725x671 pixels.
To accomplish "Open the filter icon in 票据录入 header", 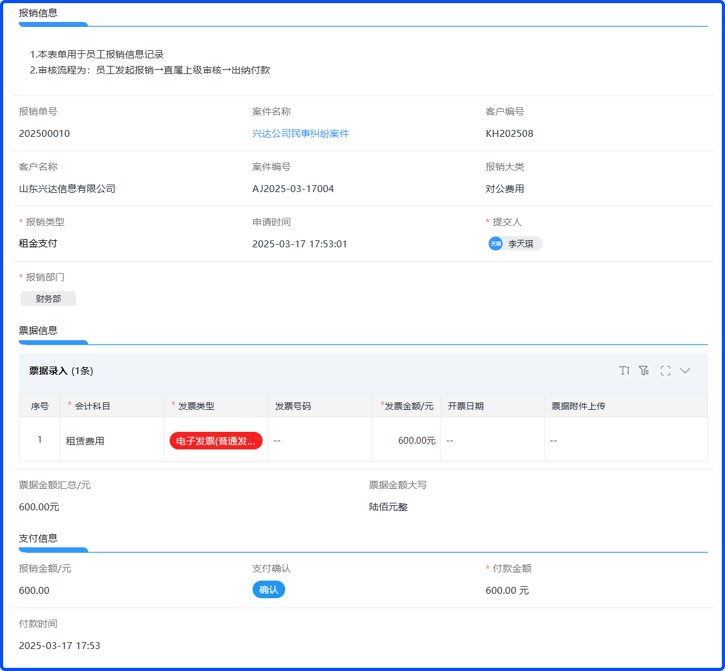I will [644, 370].
